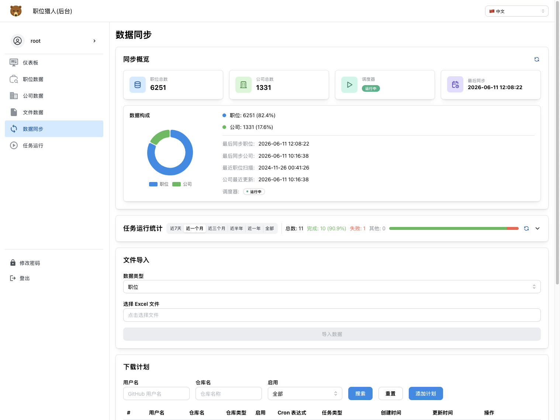
Task: Choose the 近一年 range
Action: click(x=254, y=228)
